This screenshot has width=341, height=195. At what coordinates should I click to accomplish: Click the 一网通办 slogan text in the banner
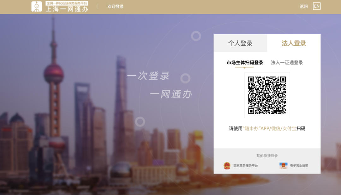pos(171,94)
